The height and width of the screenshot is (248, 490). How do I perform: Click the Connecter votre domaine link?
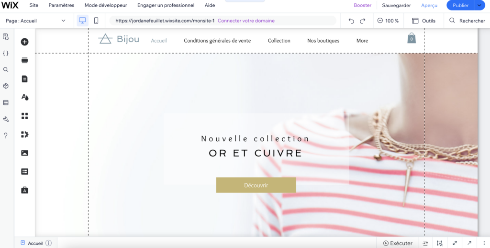[x=246, y=21]
